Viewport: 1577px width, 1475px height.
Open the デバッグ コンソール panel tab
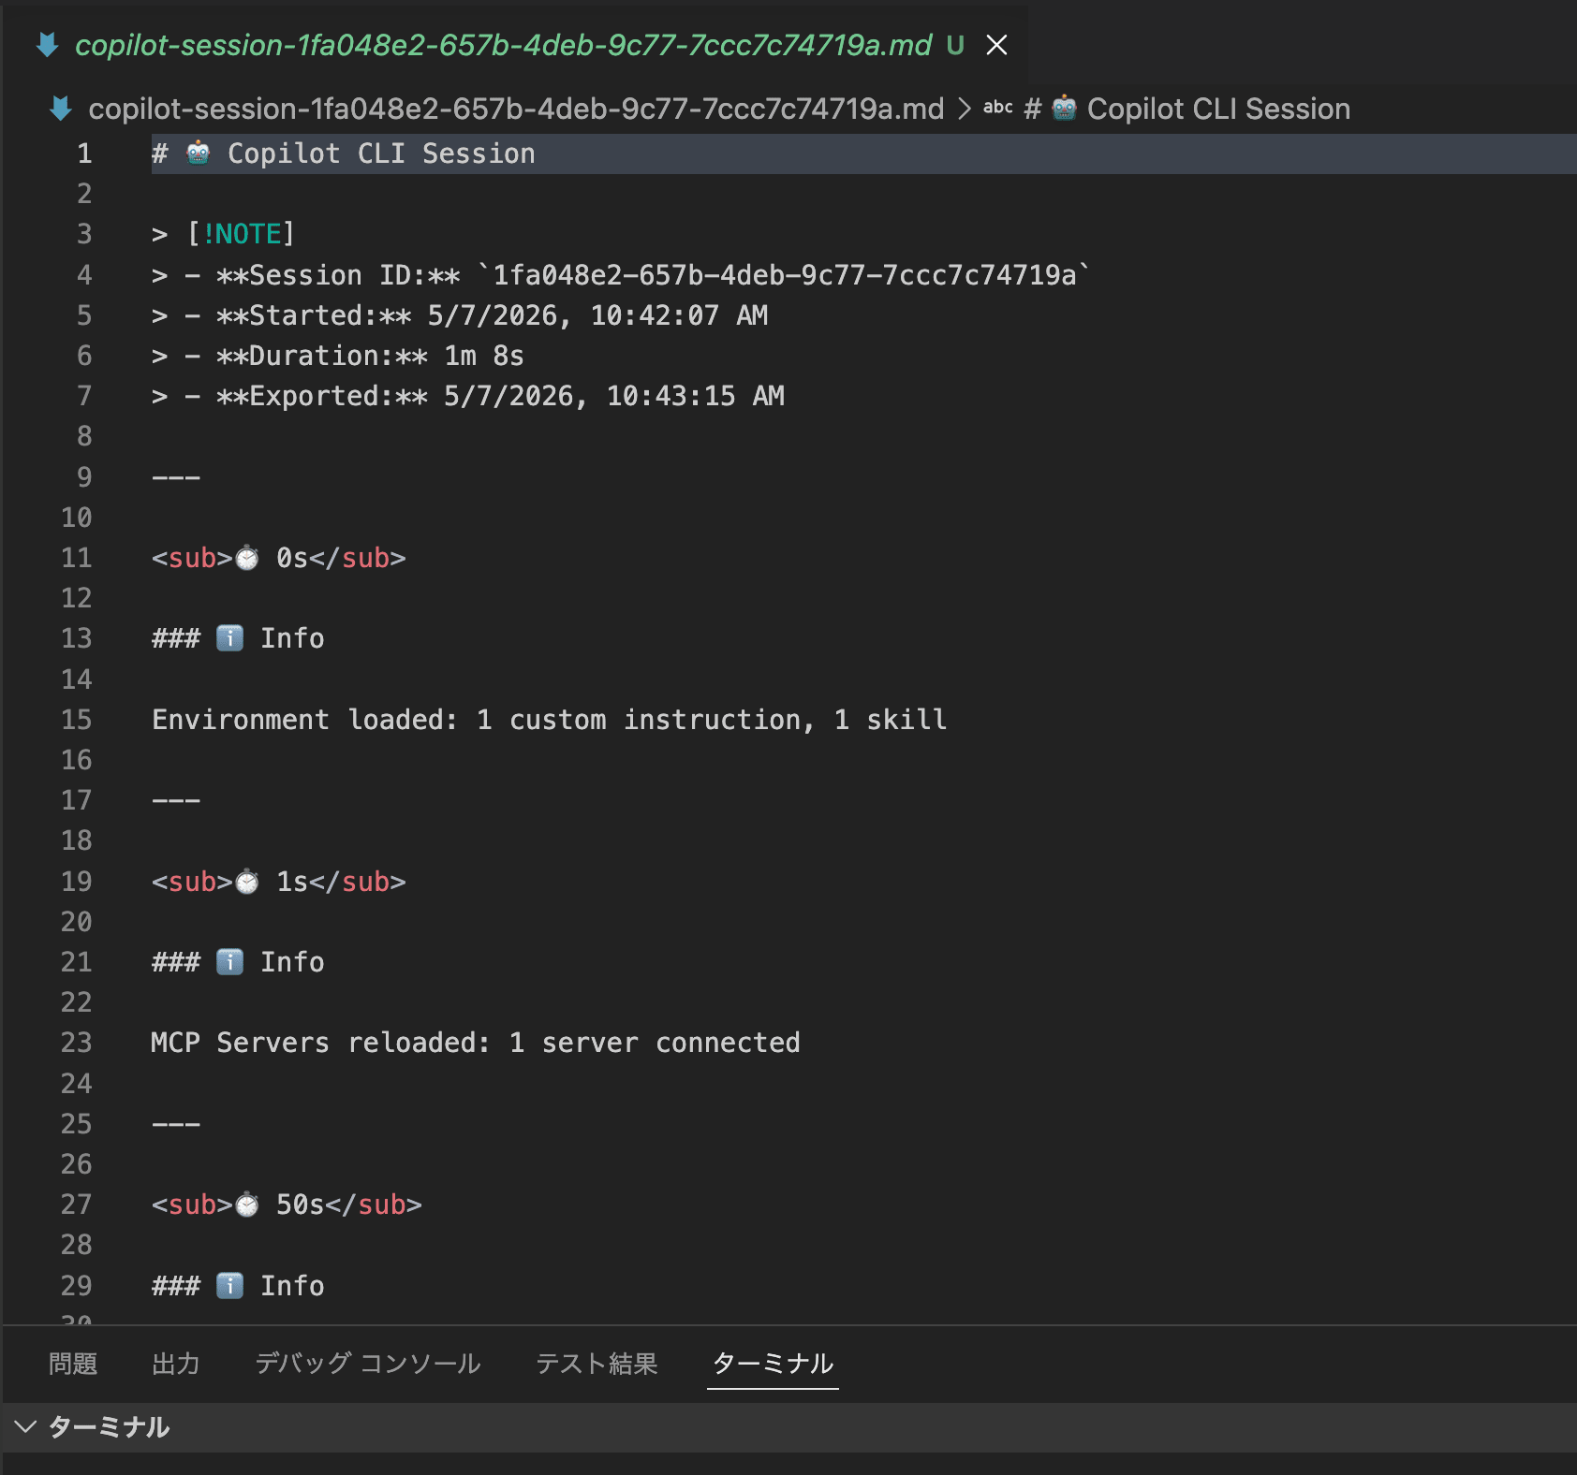(368, 1364)
